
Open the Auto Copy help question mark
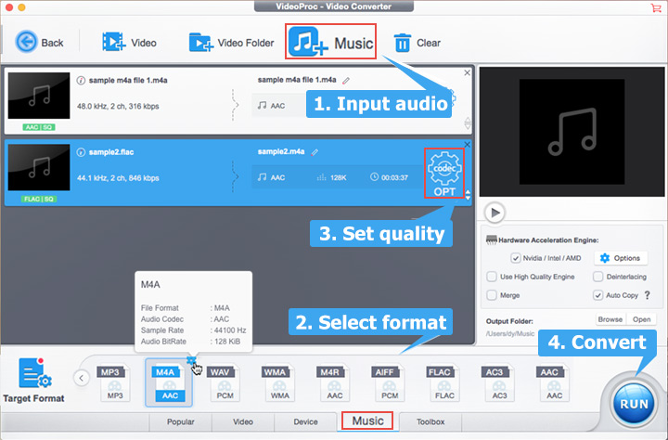648,295
